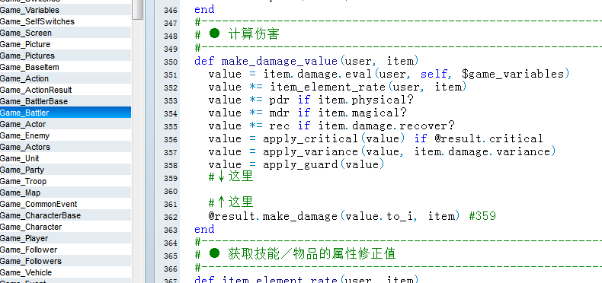This screenshot has height=283, width=602.
Task: Click the apply_variance code line
Action: [x=382, y=151]
